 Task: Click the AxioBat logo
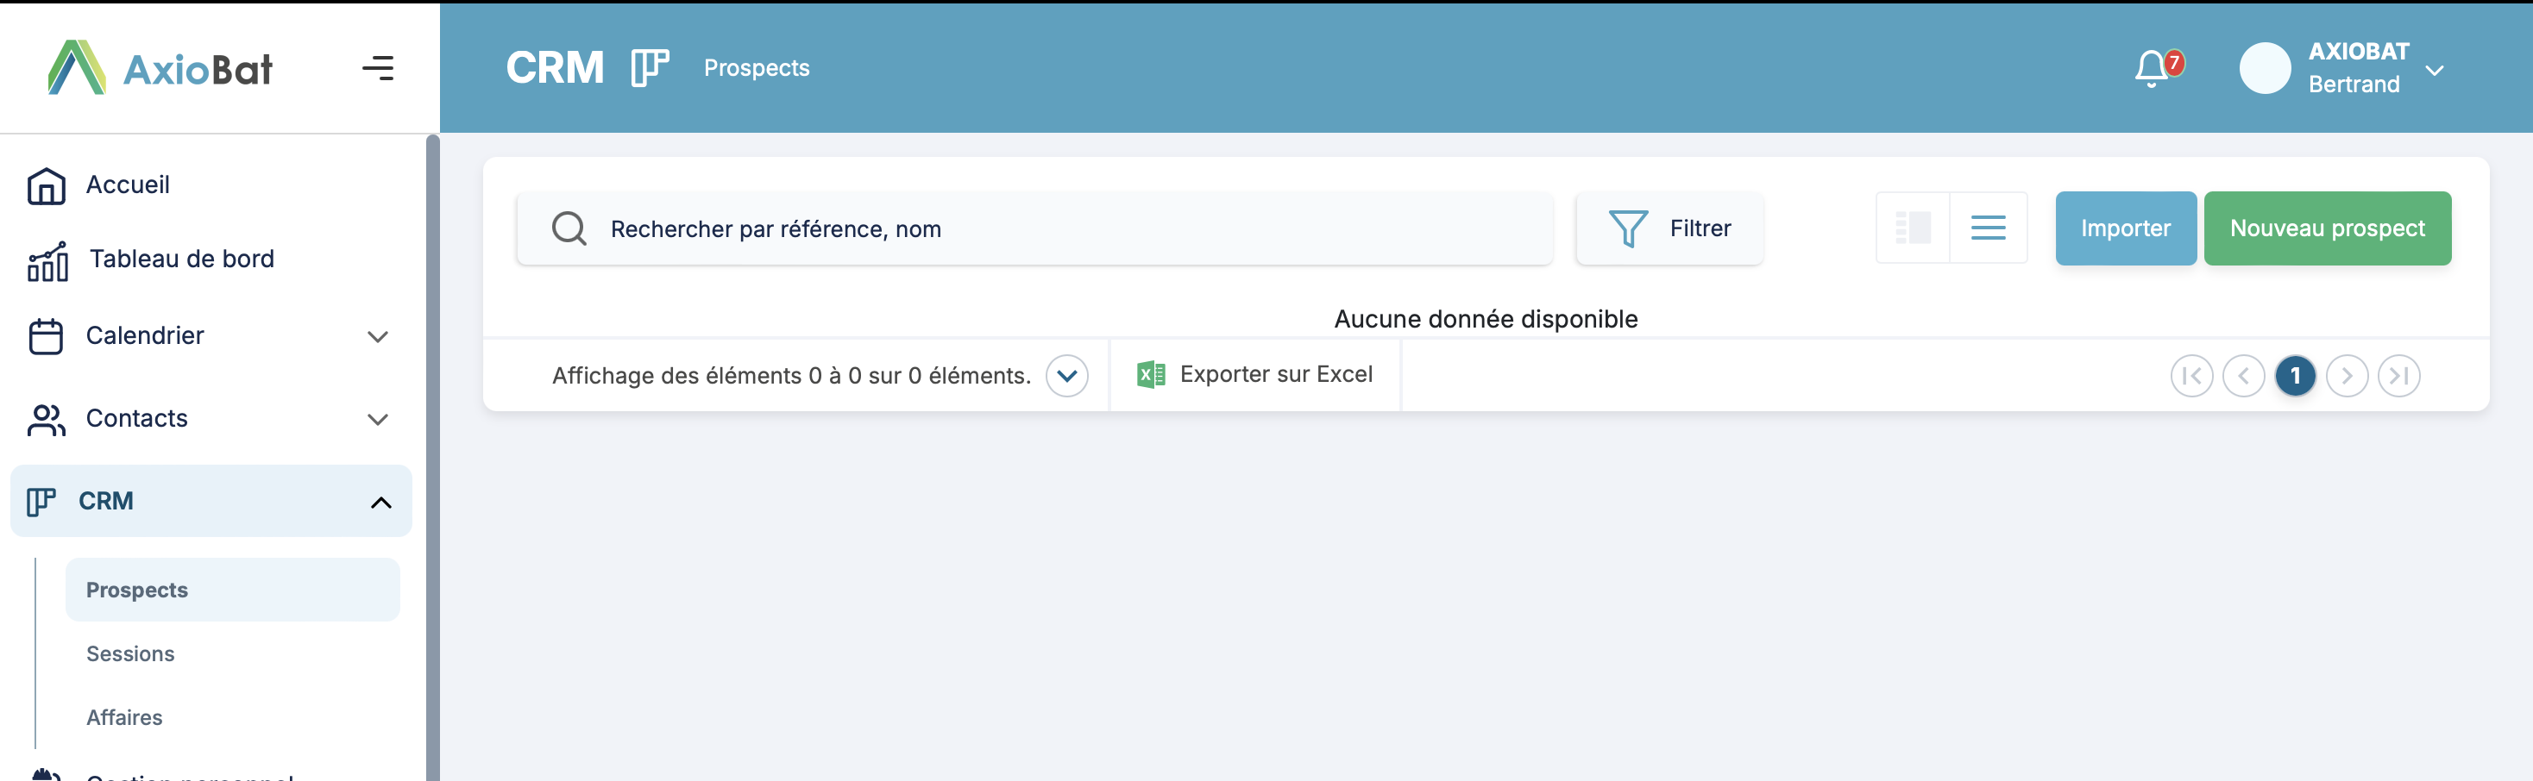[160, 68]
